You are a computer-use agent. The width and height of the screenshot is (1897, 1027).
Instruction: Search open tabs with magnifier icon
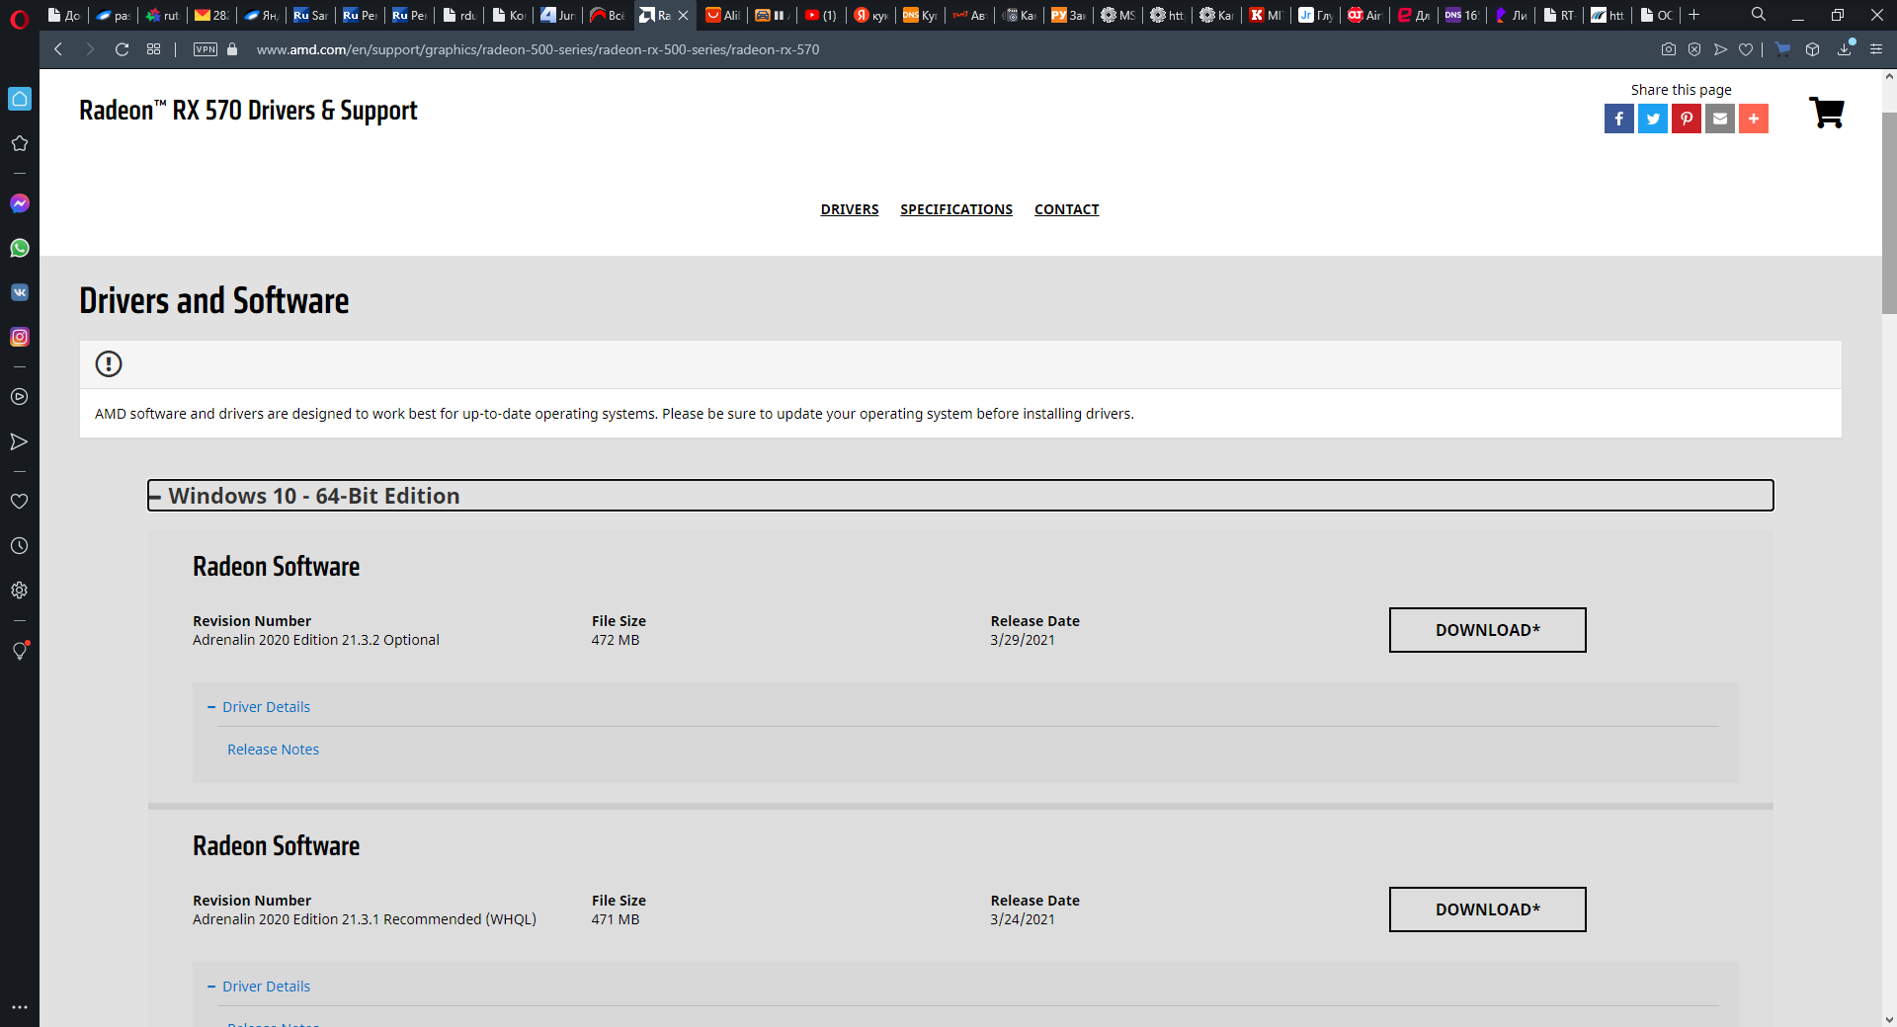click(1759, 15)
